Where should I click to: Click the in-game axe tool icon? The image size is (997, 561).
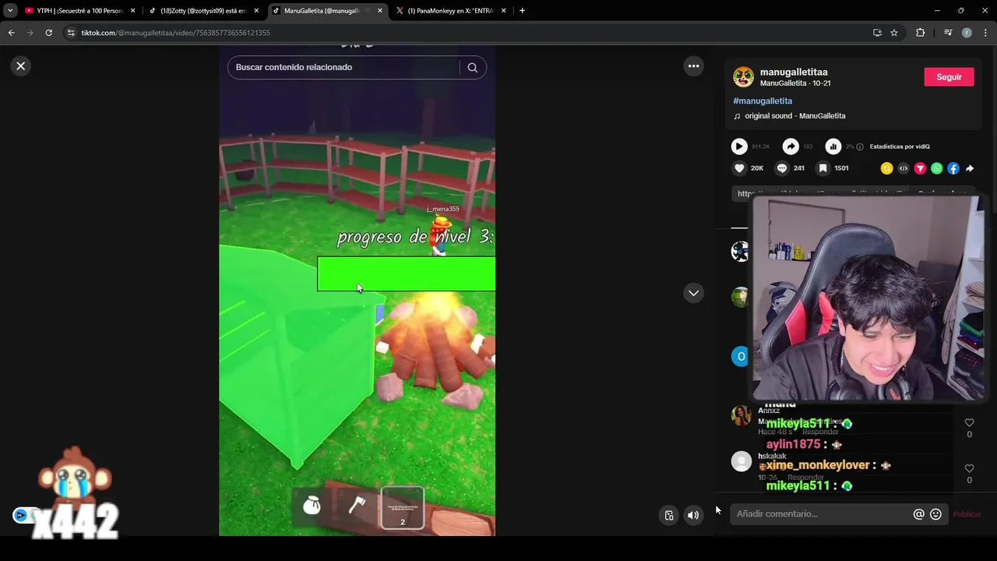point(357,506)
